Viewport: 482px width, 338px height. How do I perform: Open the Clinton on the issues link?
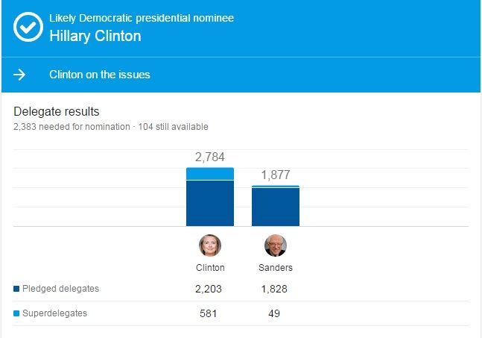(x=99, y=75)
